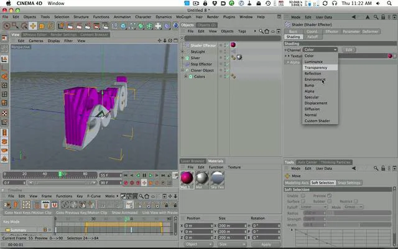Click the Pause playback button

pyautogui.click(x=144, y=176)
